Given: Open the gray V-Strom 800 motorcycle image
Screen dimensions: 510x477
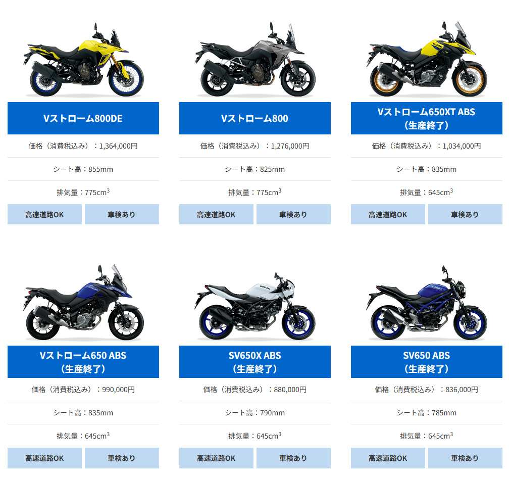Looking at the screenshot, I should point(255,60).
